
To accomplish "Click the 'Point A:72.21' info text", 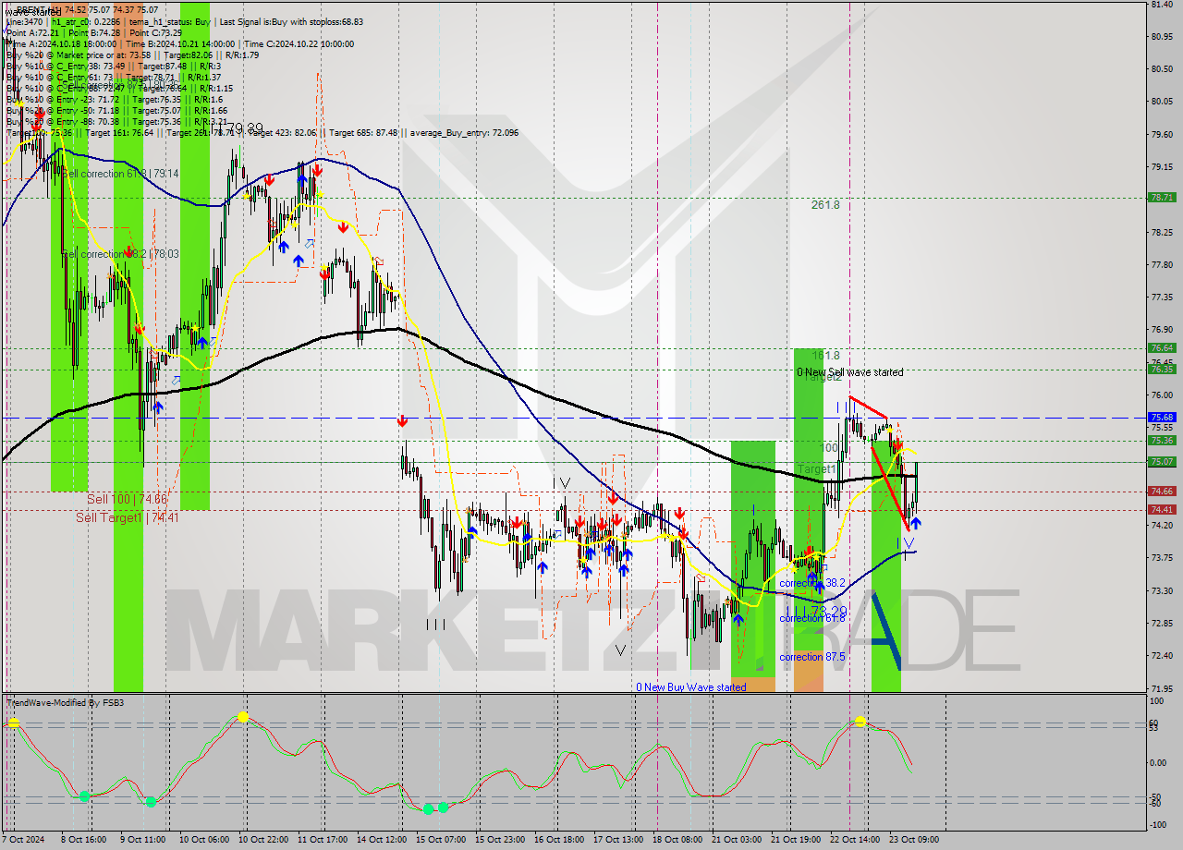I will pyautogui.click(x=34, y=32).
